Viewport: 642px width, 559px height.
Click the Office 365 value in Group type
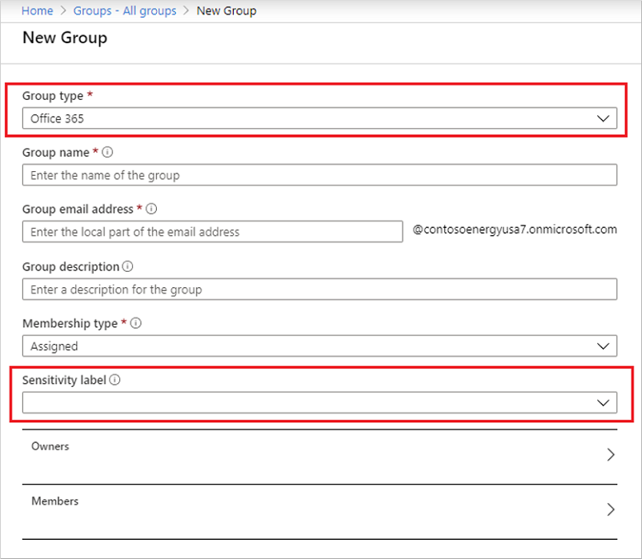[x=57, y=118]
